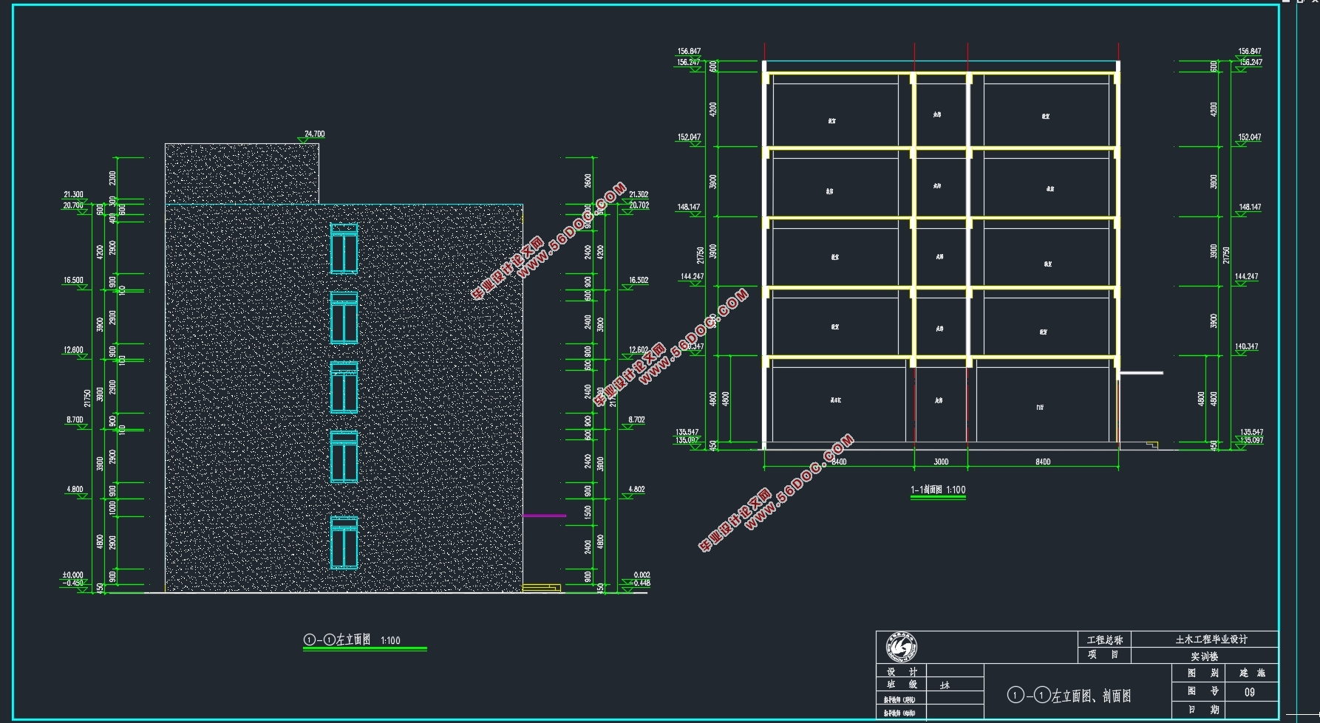The width and height of the screenshot is (1320, 723).
Task: Click the school logo in the title block
Action: [x=902, y=648]
